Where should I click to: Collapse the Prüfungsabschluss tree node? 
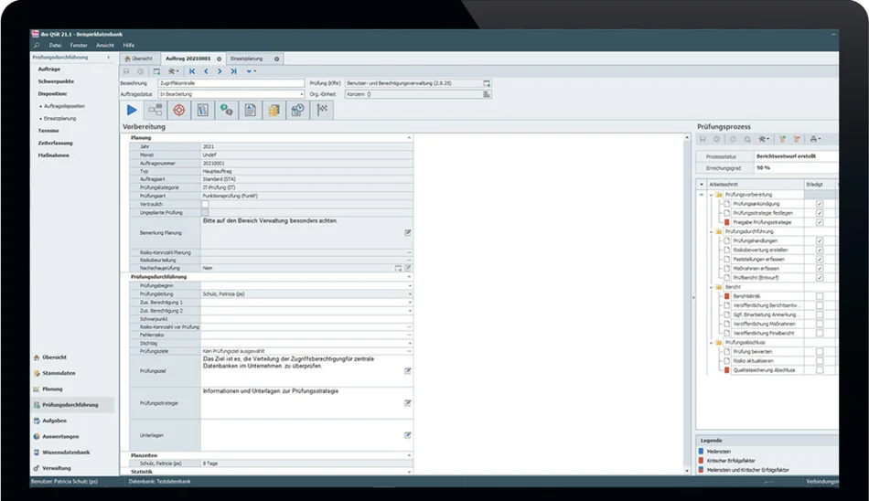[x=711, y=343]
